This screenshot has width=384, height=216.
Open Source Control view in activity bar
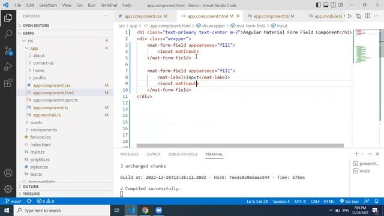pyautogui.click(x=8, y=50)
